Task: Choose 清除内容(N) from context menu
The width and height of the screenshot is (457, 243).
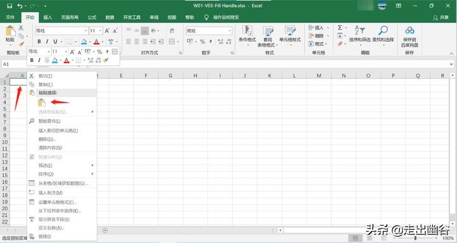Action: pos(62,147)
